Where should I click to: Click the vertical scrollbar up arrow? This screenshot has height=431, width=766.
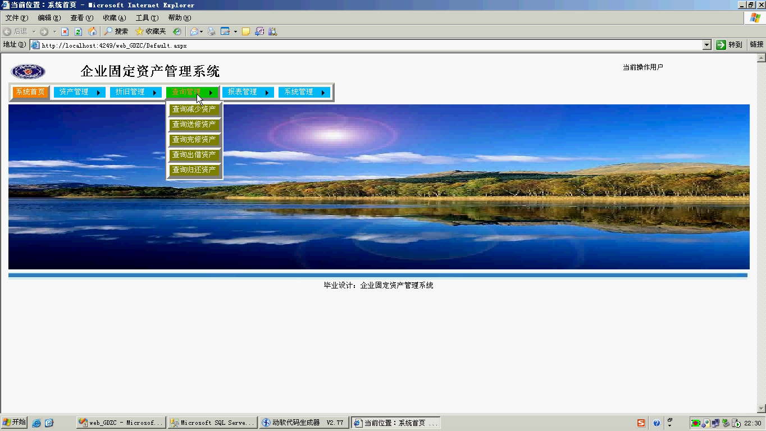click(x=762, y=58)
